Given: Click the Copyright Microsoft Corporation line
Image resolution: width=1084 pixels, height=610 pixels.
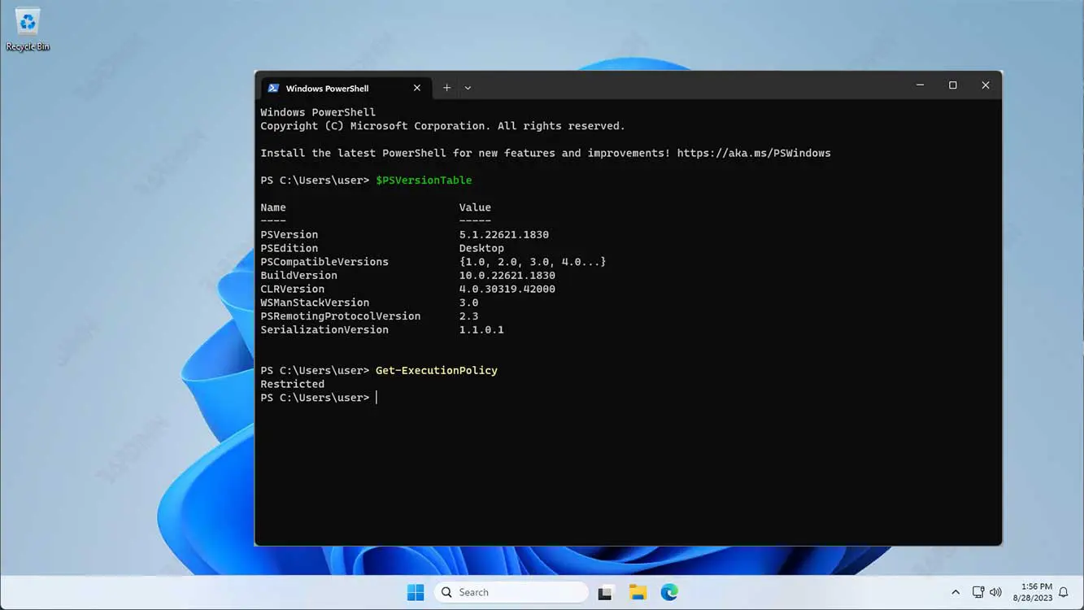Looking at the screenshot, I should [x=443, y=126].
